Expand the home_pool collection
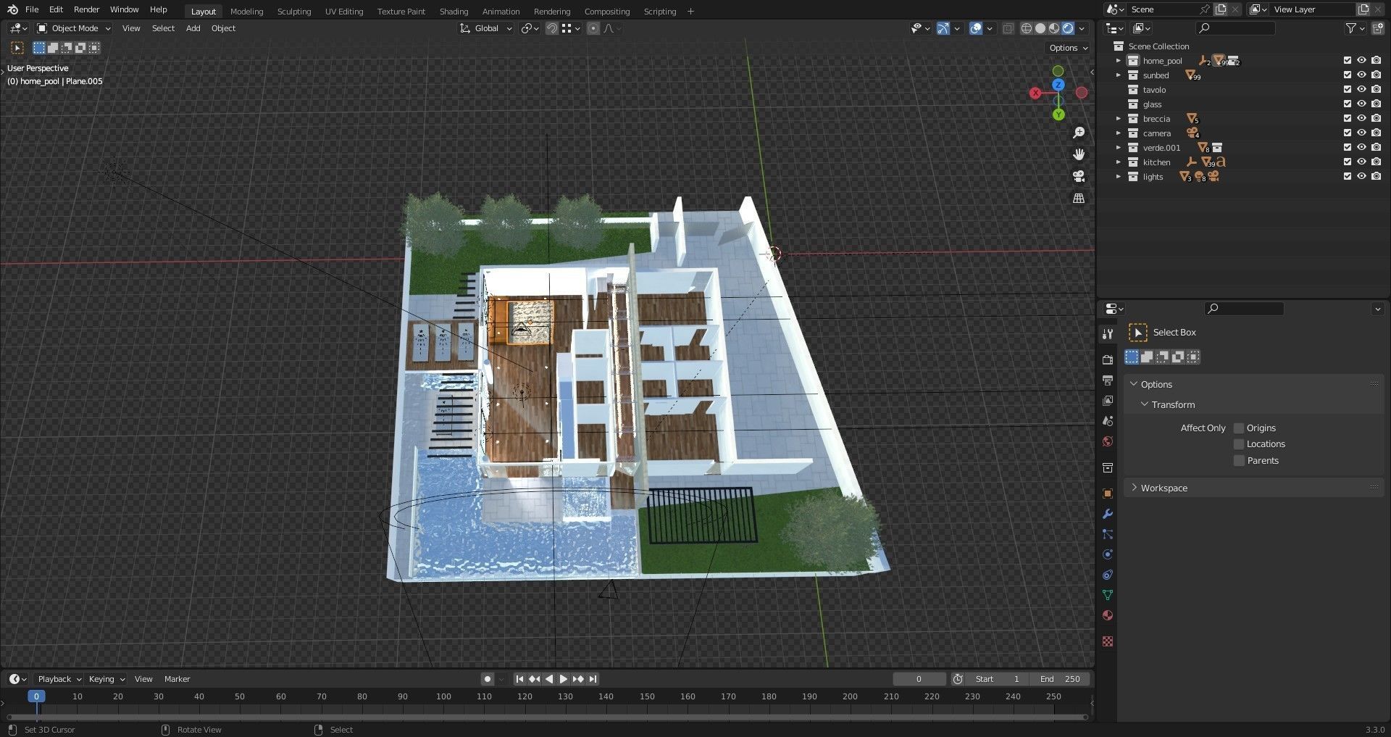 pyautogui.click(x=1118, y=61)
